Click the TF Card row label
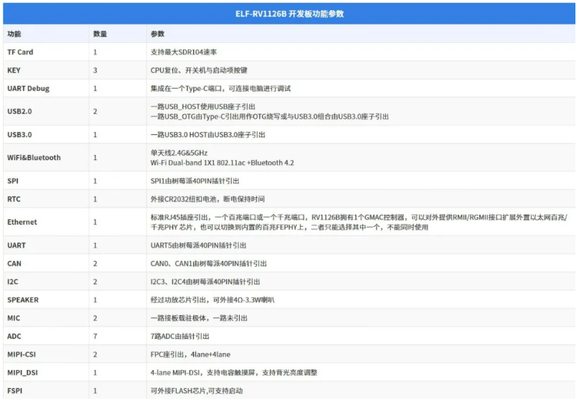 pyautogui.click(x=20, y=52)
